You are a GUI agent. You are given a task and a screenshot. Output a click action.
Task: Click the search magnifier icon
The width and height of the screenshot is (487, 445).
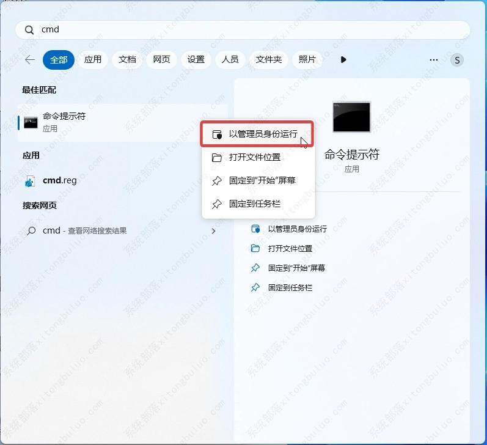click(x=29, y=30)
